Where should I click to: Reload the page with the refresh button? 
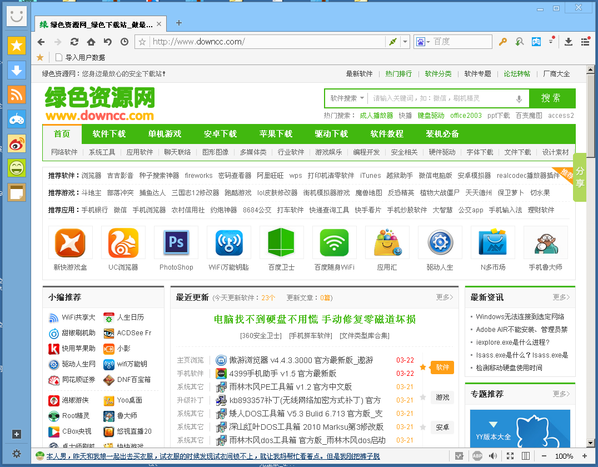point(74,42)
